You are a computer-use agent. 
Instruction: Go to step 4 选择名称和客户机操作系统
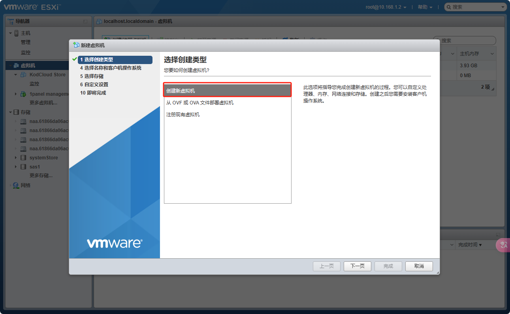111,68
